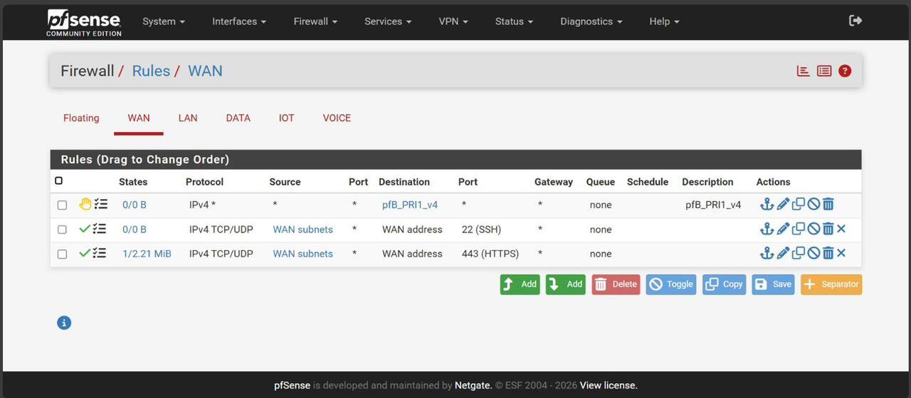
Task: Switch to the Floating rules tab
Action: point(81,118)
